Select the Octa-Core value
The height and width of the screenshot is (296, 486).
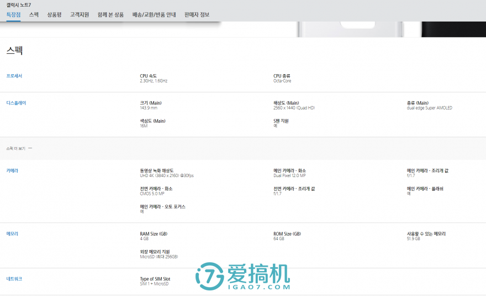pyautogui.click(x=282, y=81)
